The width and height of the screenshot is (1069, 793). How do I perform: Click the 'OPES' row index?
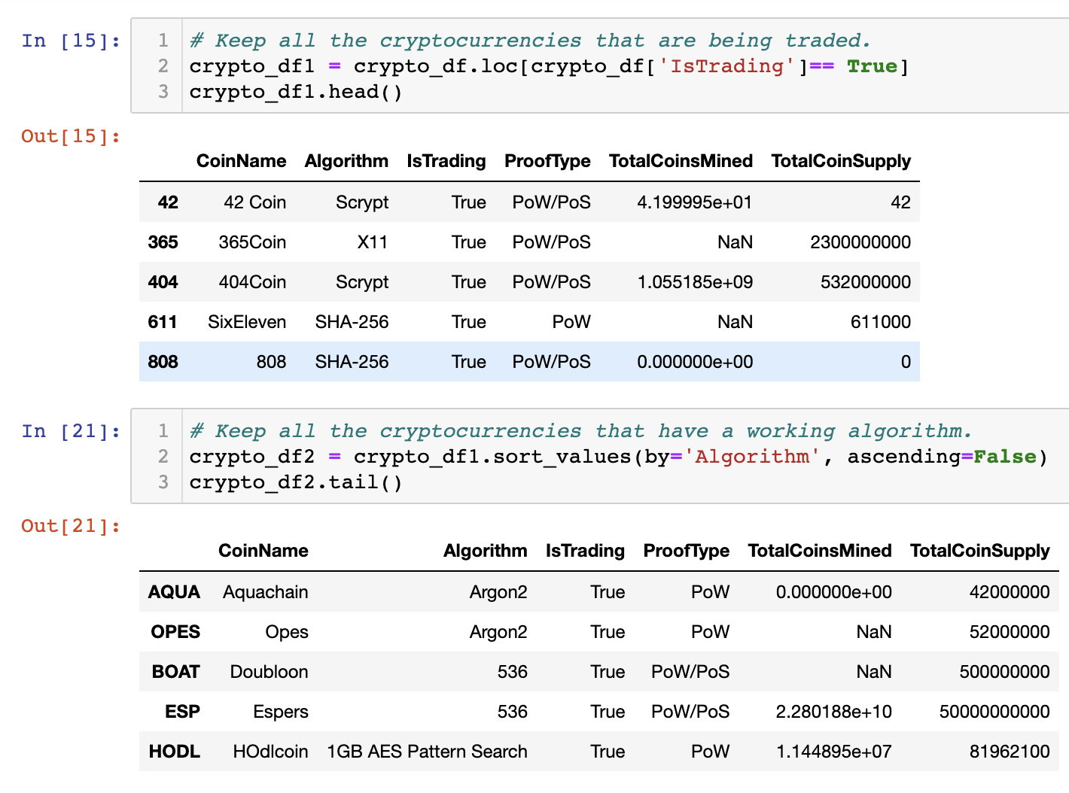(x=175, y=632)
